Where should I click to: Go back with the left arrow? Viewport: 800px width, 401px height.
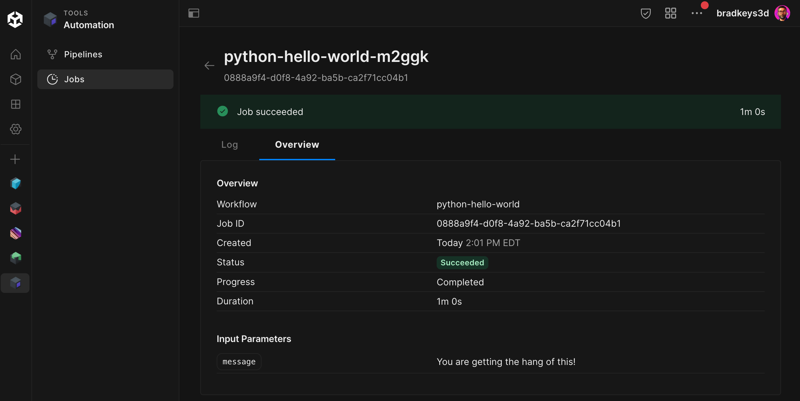coord(209,66)
